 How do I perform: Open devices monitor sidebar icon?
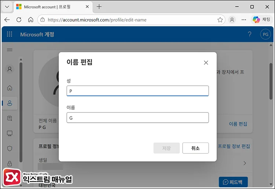(x=10, y=133)
